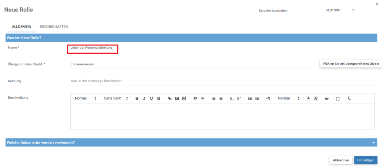Click the Name input field

pos(222,48)
